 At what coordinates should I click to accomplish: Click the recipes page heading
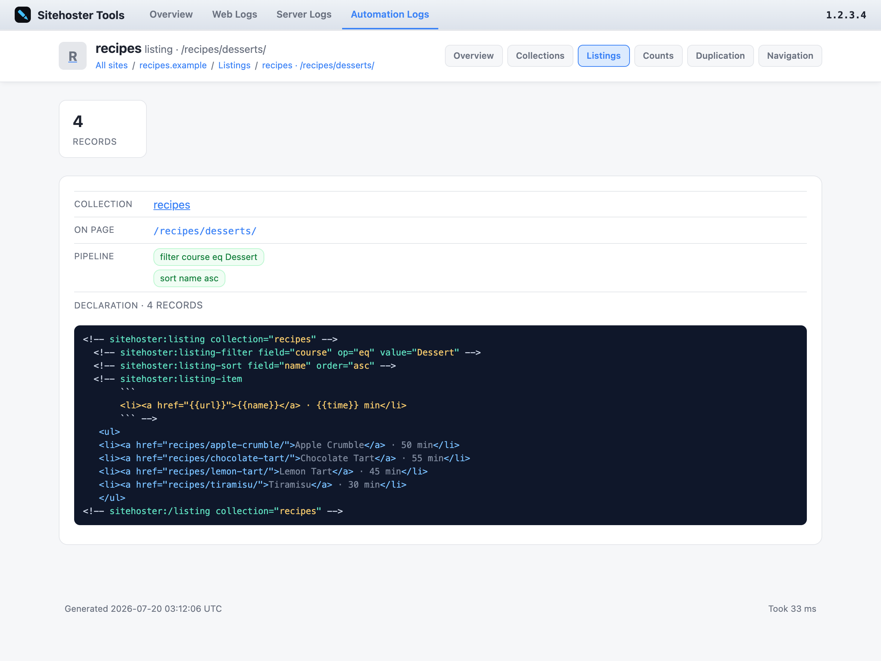(118, 48)
